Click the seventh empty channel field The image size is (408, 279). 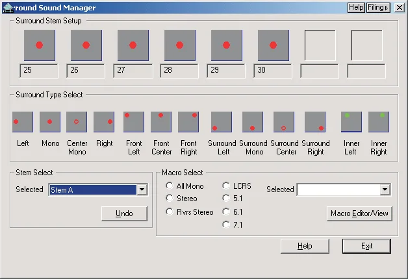tap(320, 71)
